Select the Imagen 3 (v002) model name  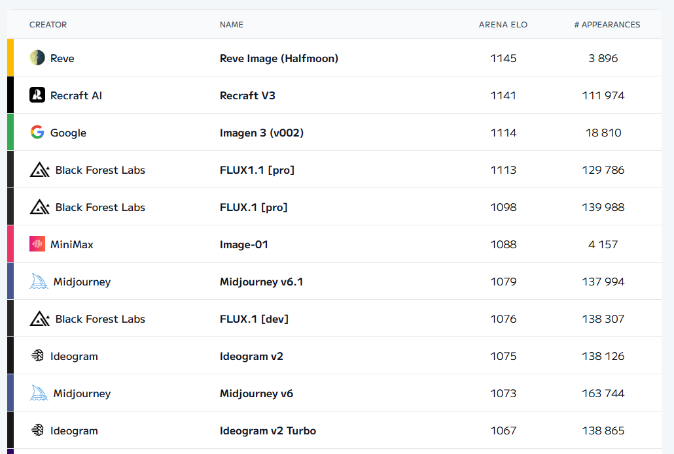261,133
